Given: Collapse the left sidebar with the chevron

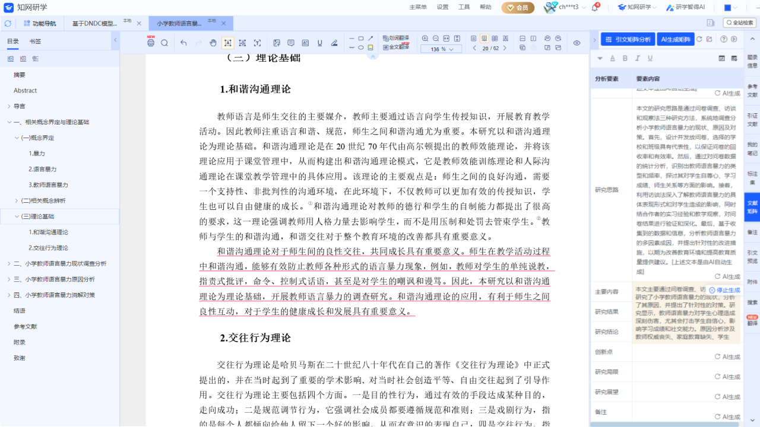Looking at the screenshot, I should pos(115,40).
